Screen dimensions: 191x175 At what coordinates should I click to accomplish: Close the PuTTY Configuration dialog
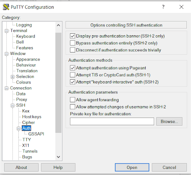point(181,7)
